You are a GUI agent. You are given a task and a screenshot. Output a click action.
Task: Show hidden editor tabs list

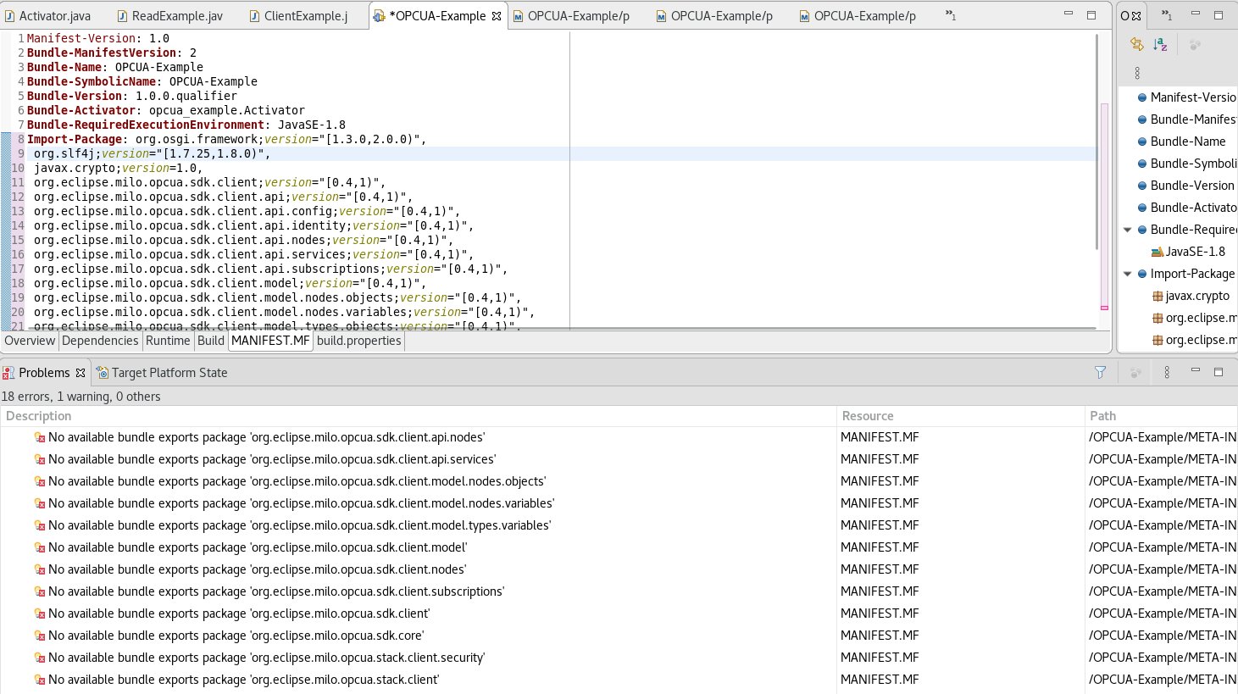pos(951,15)
